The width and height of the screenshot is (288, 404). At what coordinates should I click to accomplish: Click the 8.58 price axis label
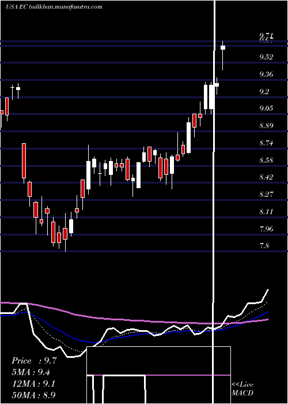pyautogui.click(x=266, y=160)
